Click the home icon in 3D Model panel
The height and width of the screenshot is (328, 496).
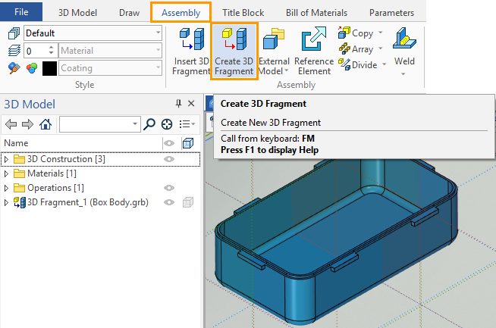[46, 124]
